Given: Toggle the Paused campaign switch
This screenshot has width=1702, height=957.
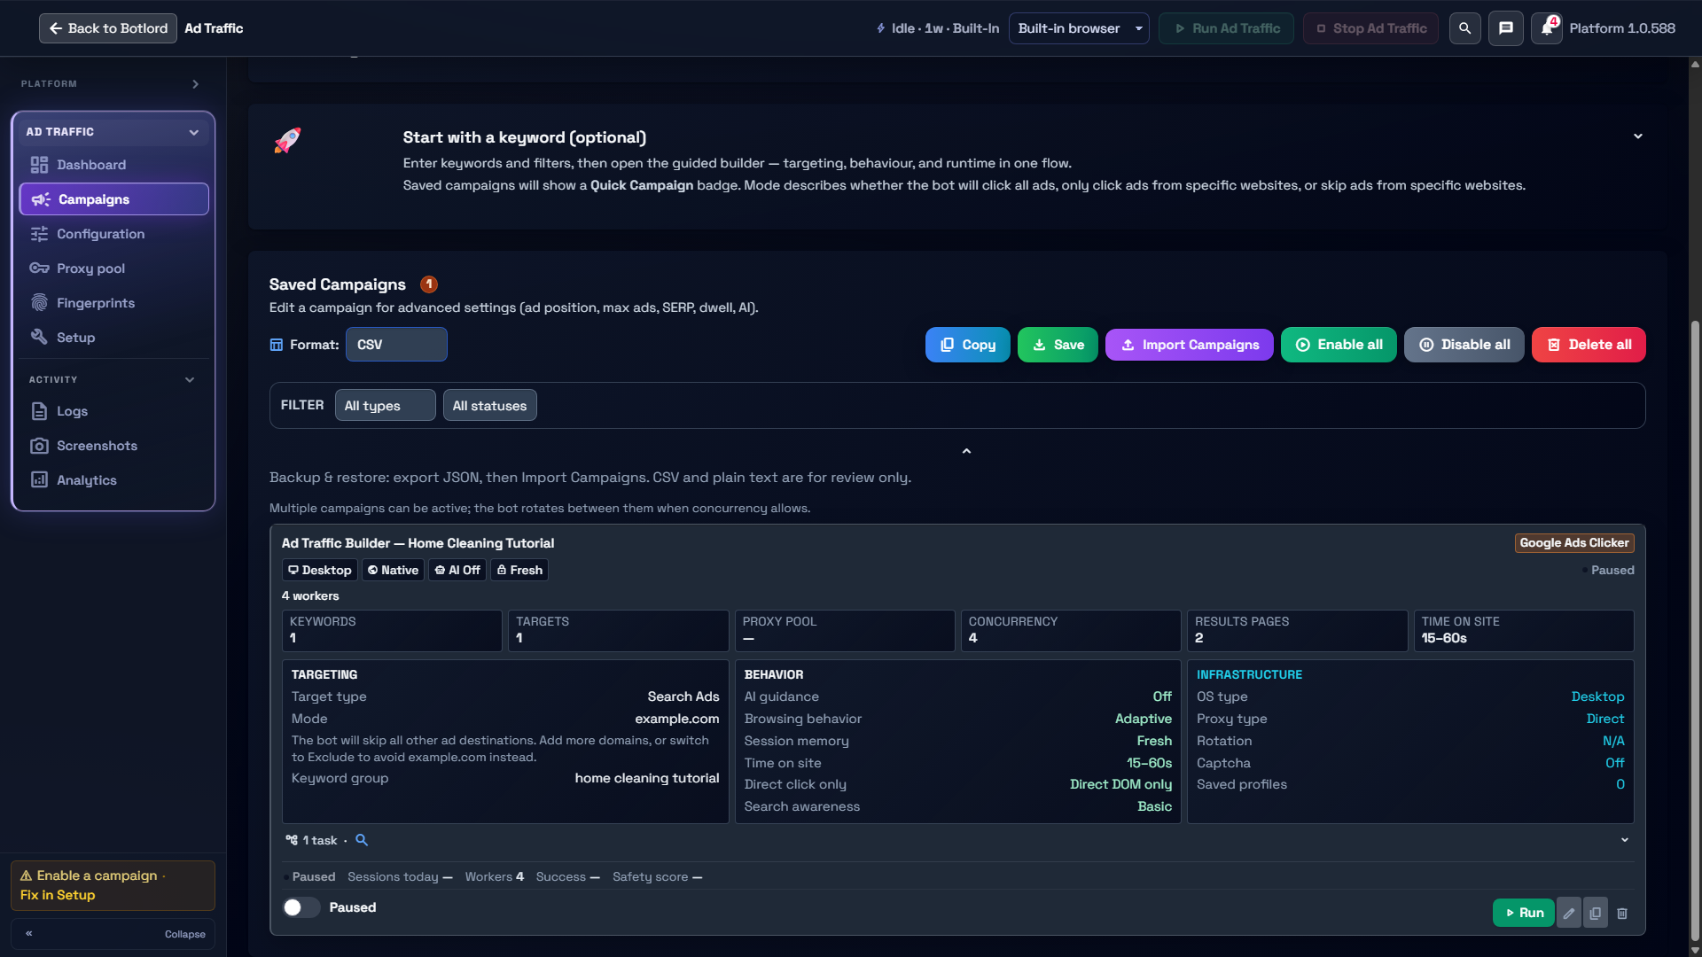Looking at the screenshot, I should [301, 907].
